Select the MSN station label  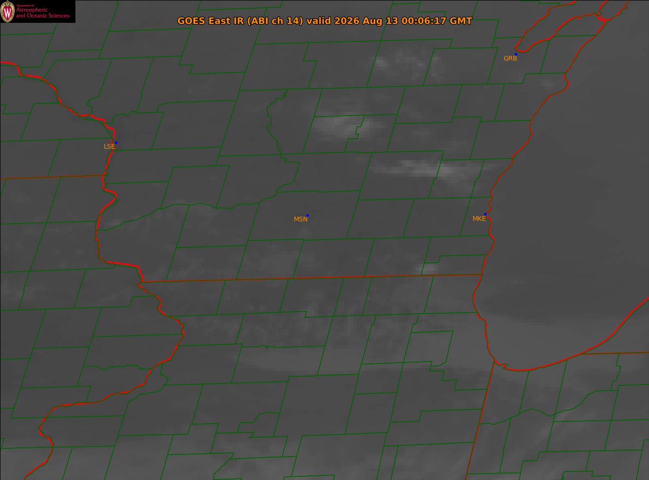(x=300, y=219)
